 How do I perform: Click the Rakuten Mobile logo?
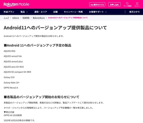16,4
